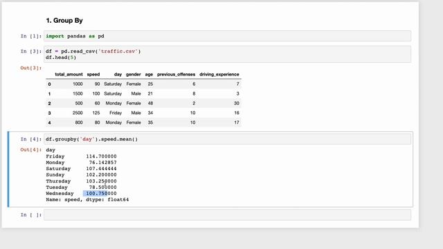Click the '1. Group By' heading

[x=64, y=21]
